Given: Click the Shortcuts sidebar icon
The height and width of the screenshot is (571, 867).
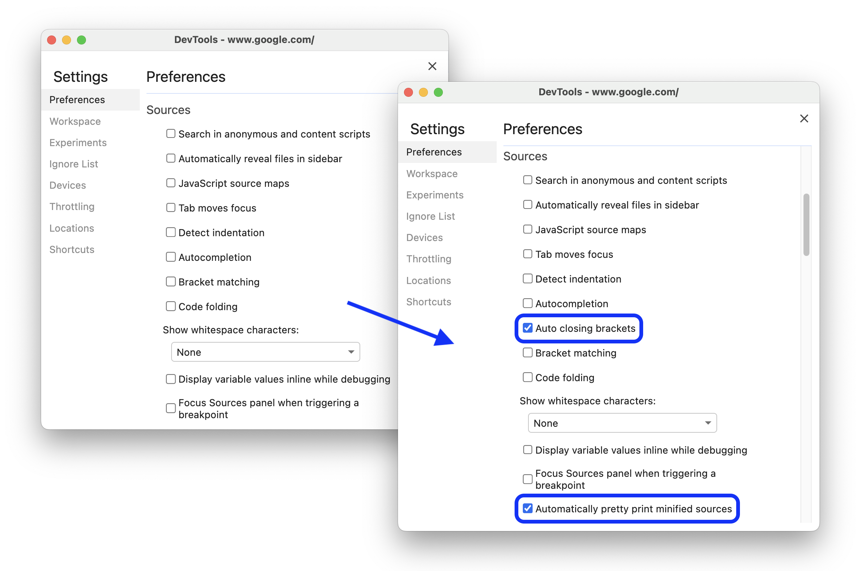Looking at the screenshot, I should pyautogui.click(x=428, y=302).
